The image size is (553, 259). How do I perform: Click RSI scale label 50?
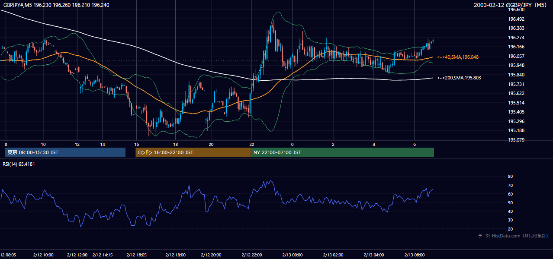click(510, 202)
